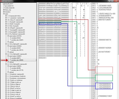Select controller_data (62607) entry
The height and width of the screenshot is (99, 119).
(x=17, y=40)
